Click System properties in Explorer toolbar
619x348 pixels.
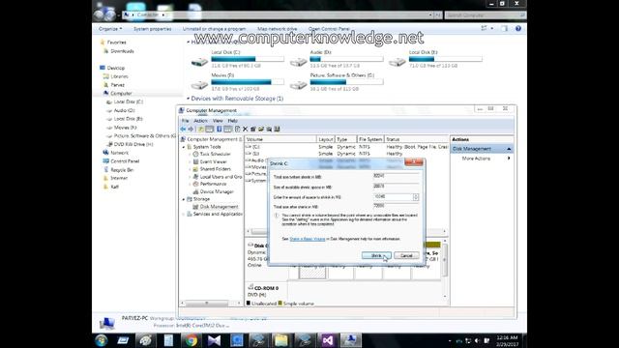tap(153, 29)
